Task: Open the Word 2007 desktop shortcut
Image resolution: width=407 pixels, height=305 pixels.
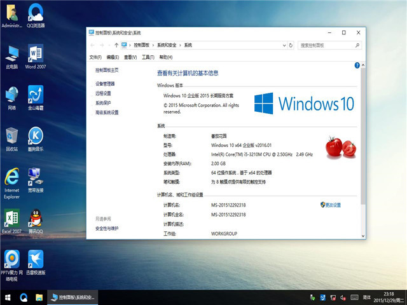Action: pyautogui.click(x=36, y=55)
